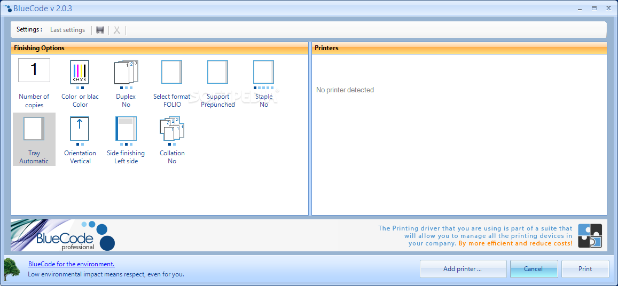Viewport: 618px width, 286px height.
Task: Click the BlueCode title bar app icon
Action: 8,9
